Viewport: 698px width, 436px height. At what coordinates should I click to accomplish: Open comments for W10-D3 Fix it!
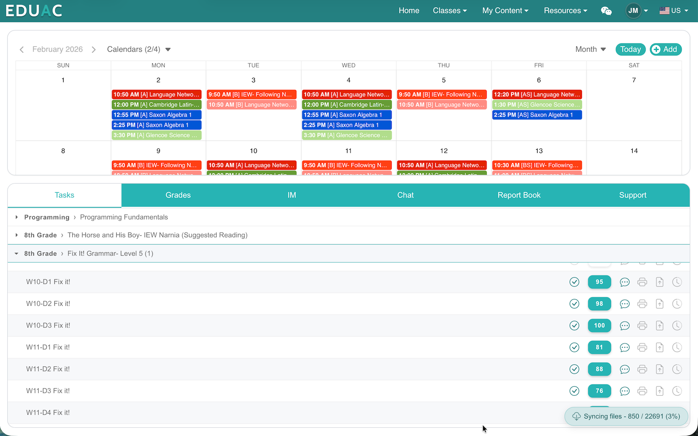point(625,326)
